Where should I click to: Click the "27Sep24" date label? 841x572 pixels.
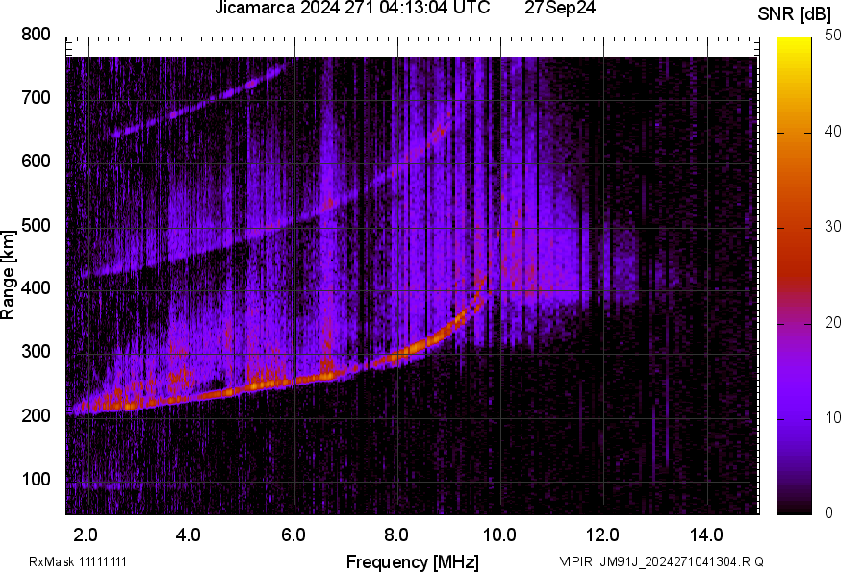[x=560, y=9]
